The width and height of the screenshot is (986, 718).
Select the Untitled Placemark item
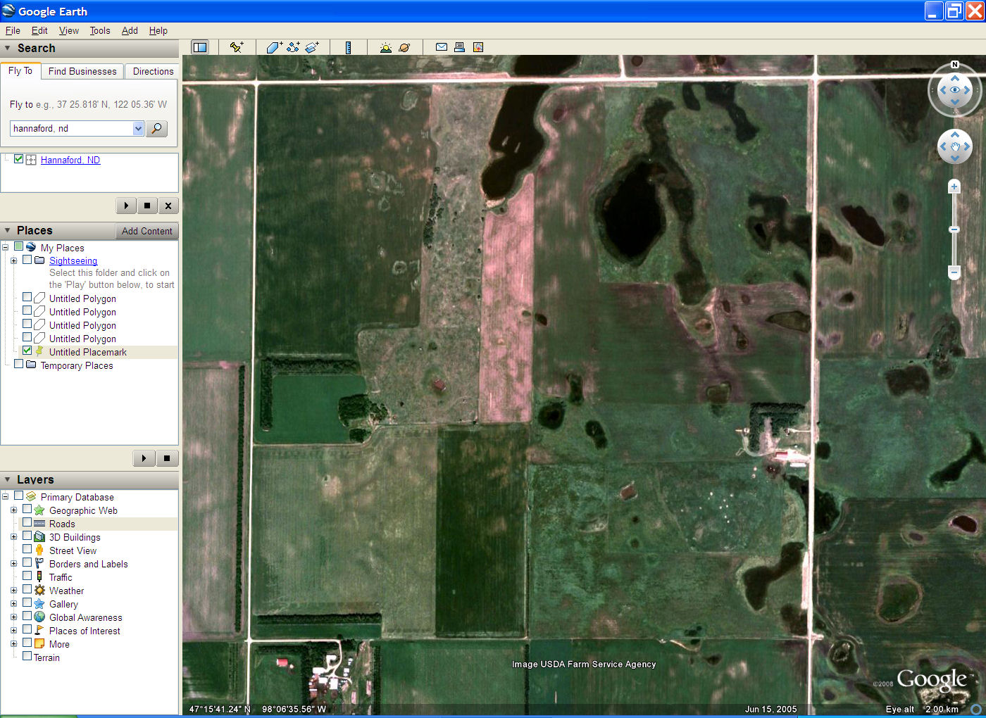88,352
